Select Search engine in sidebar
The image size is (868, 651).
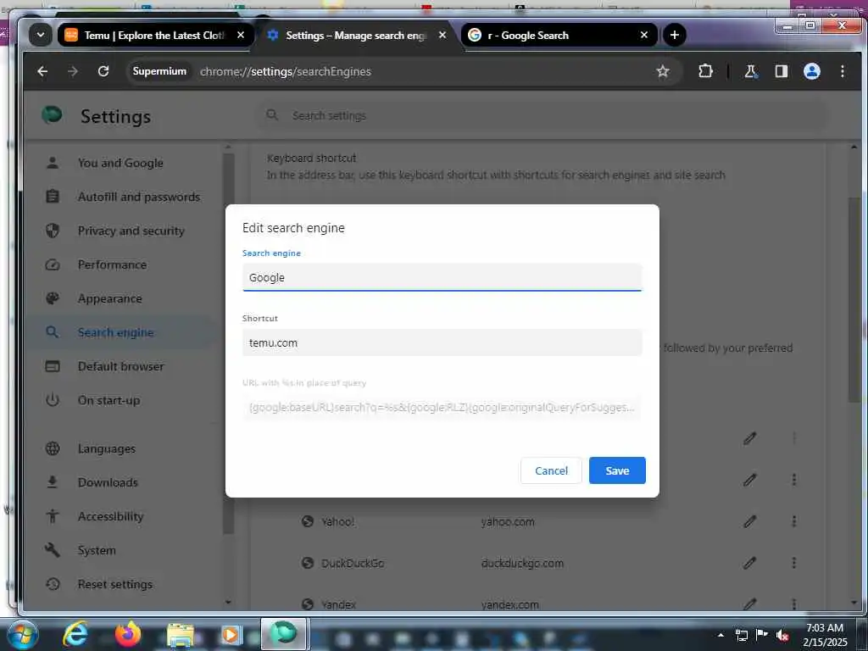click(x=115, y=332)
